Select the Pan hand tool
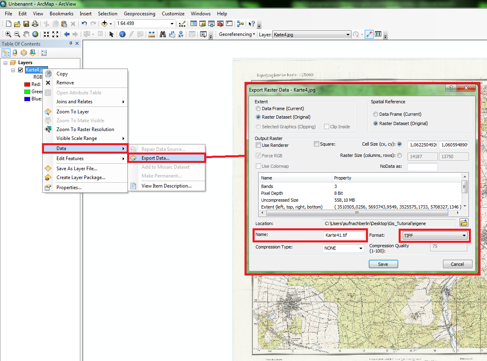This screenshot has height=361, width=487. (x=26, y=34)
